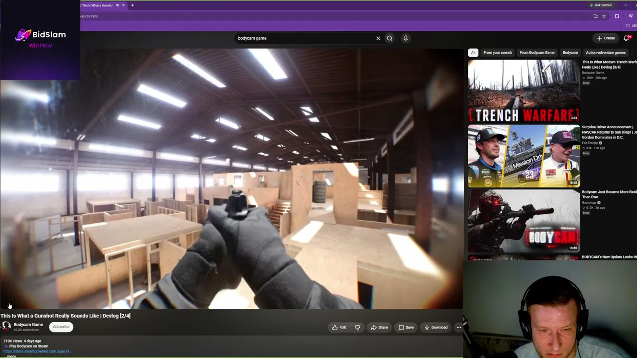Mute the tab via its speaker icon
The height and width of the screenshot is (358, 637).
pos(117,5)
